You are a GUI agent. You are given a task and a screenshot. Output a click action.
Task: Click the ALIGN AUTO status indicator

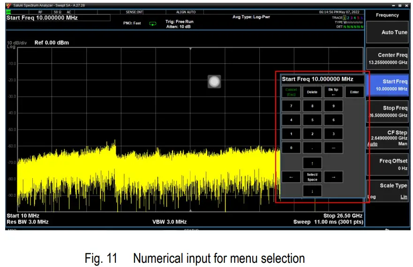pos(186,12)
